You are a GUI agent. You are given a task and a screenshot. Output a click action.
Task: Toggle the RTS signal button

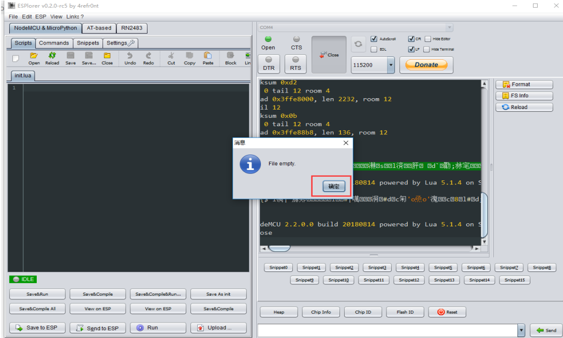click(295, 64)
